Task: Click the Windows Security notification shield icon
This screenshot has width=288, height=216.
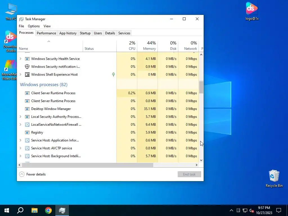Action: (27, 67)
